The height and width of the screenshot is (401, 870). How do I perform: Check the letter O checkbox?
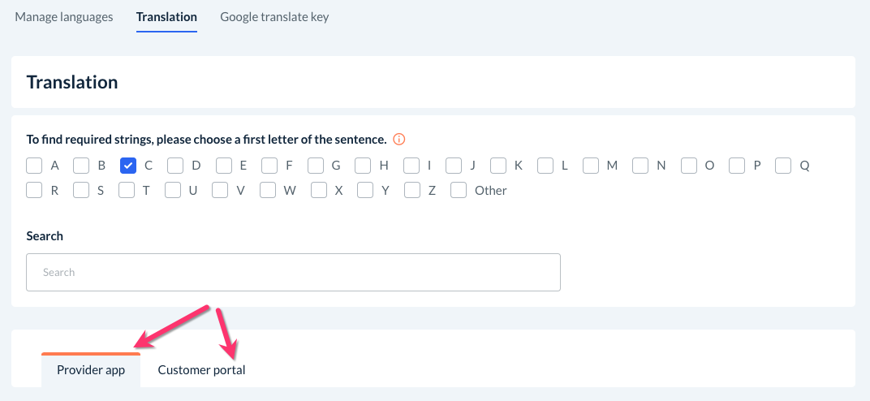click(689, 166)
